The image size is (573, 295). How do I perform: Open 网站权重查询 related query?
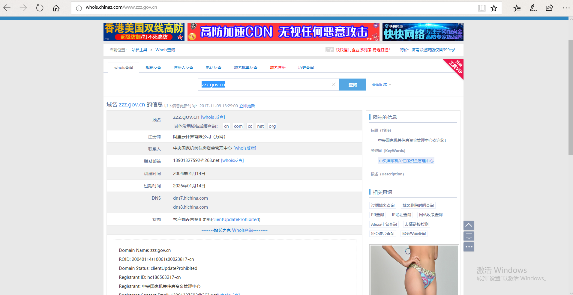pyautogui.click(x=414, y=234)
